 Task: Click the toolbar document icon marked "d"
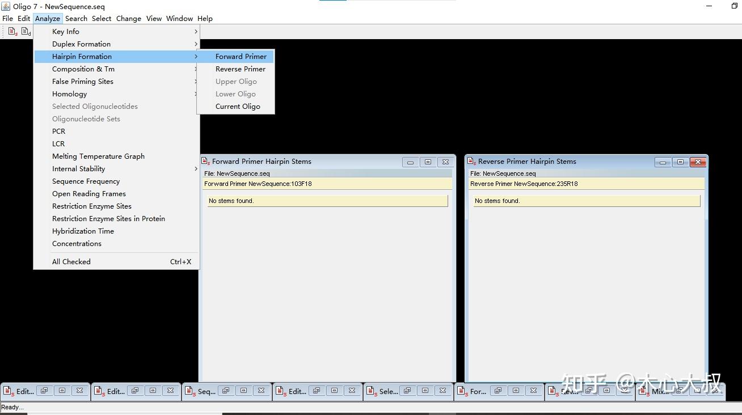click(x=26, y=32)
